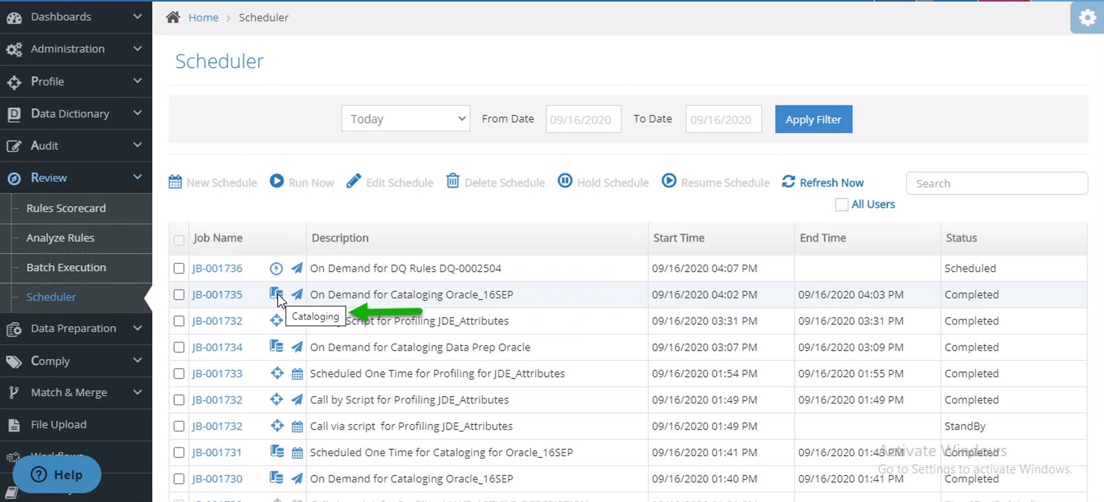Expand the Administration menu chevron
The width and height of the screenshot is (1104, 502).
(x=137, y=49)
